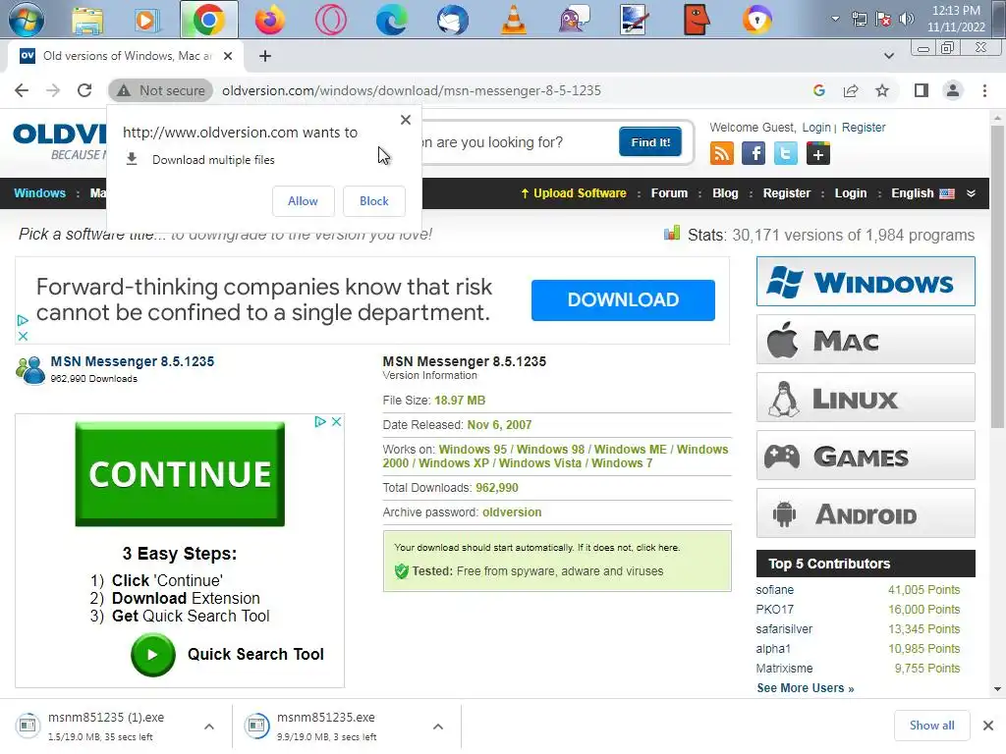This screenshot has height=754, width=1006.
Task: Close the download permission popup
Action: [406, 119]
